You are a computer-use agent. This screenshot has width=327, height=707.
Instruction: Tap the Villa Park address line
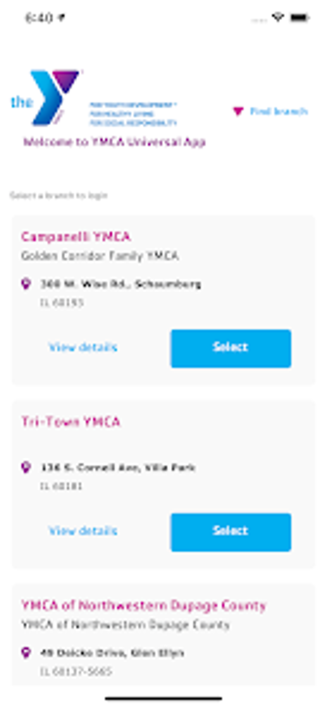tap(118, 468)
